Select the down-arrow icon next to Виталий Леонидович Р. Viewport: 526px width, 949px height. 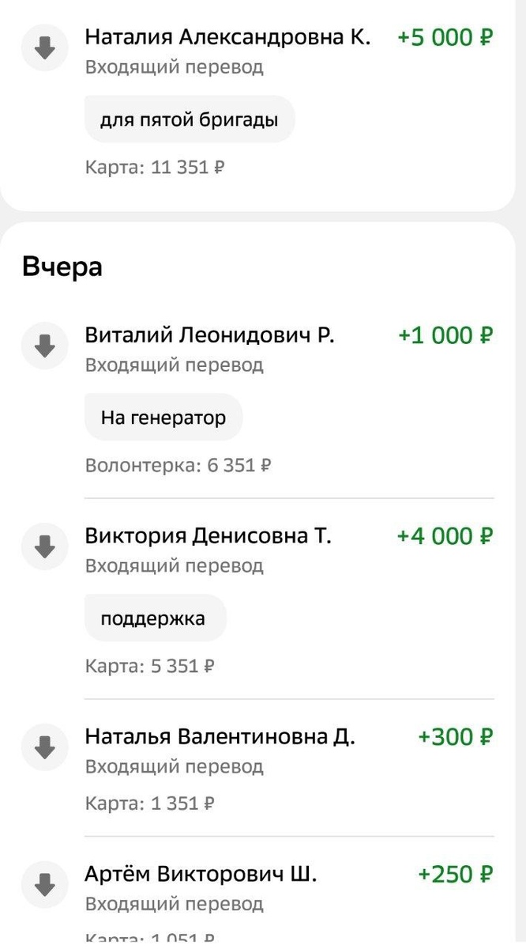[44, 346]
